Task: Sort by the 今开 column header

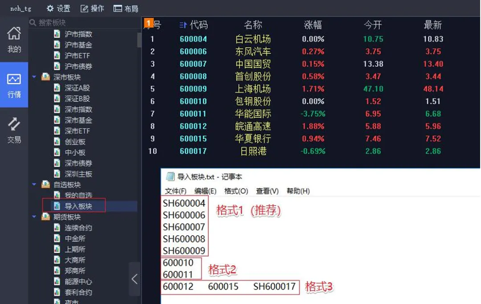Action: (x=373, y=25)
